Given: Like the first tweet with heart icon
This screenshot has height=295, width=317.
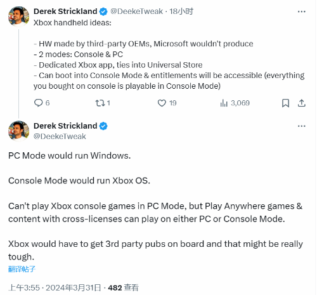Looking at the screenshot, I should click(162, 103).
